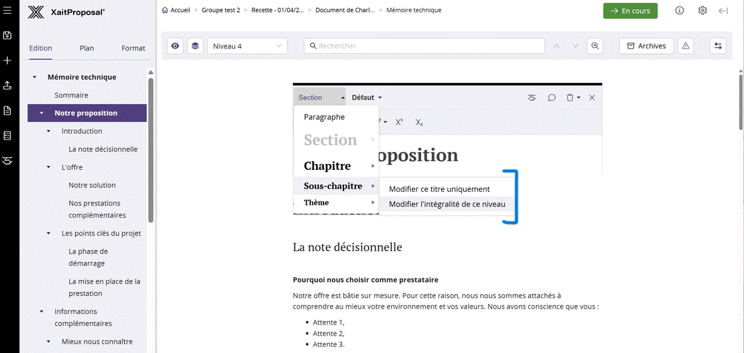Go to next search result arrow
744x353 pixels.
575,46
